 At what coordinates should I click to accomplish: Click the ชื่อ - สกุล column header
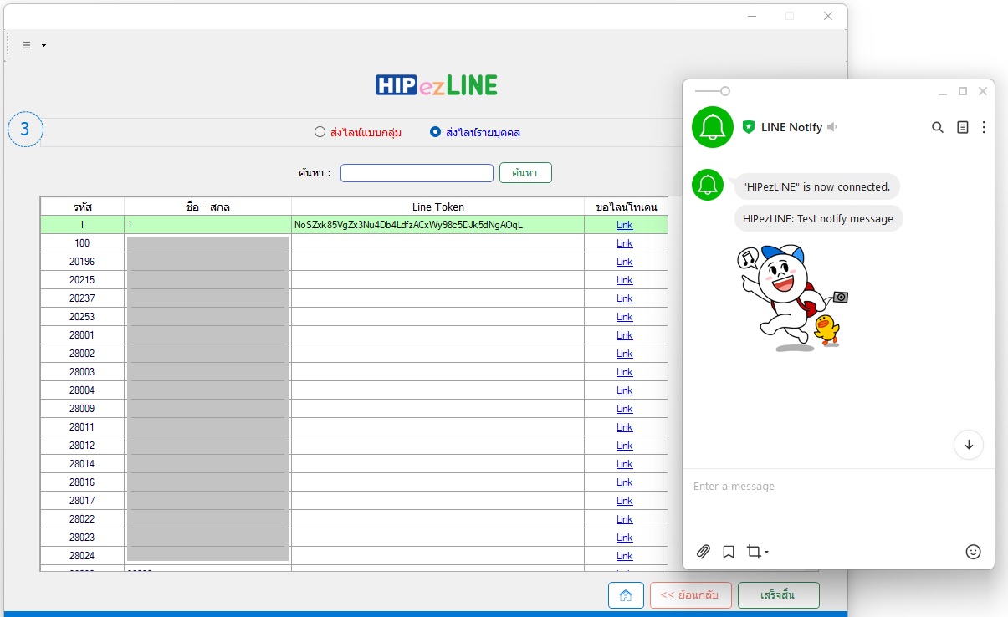tap(207, 207)
